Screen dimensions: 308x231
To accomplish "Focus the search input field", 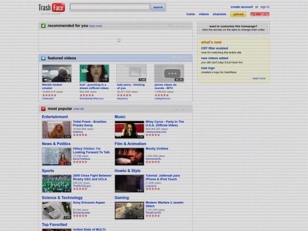I will click(x=110, y=7).
